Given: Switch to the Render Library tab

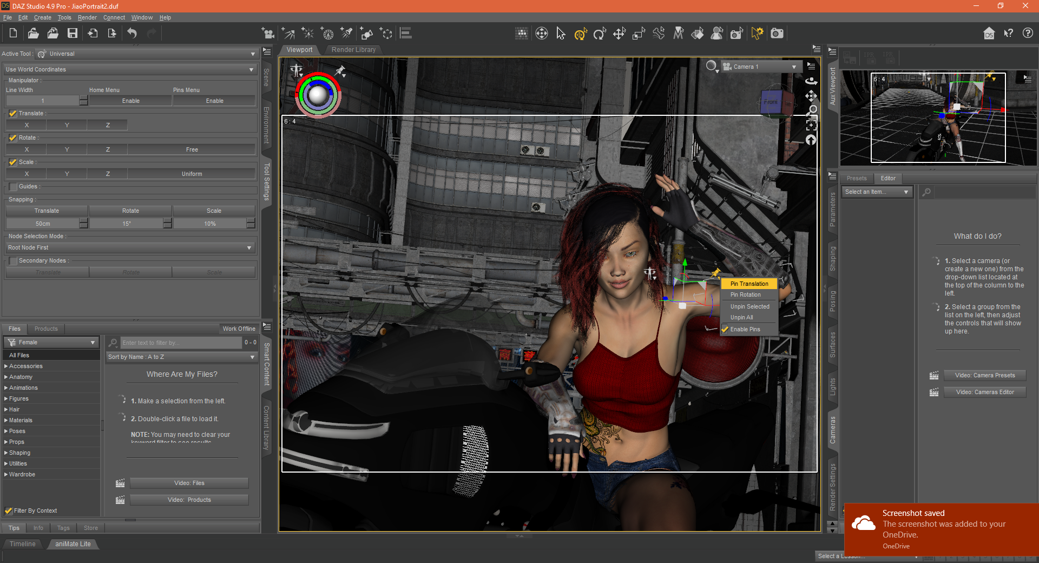Looking at the screenshot, I should [353, 50].
